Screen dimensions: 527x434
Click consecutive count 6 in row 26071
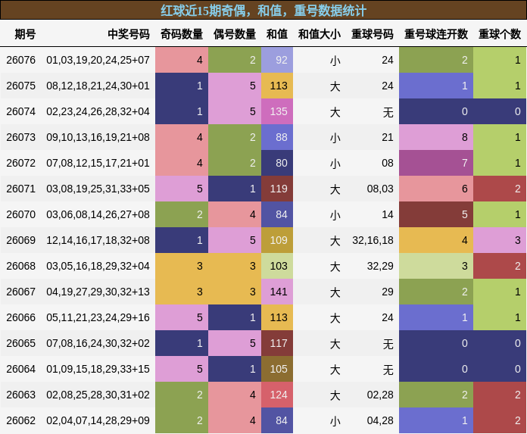coord(436,189)
